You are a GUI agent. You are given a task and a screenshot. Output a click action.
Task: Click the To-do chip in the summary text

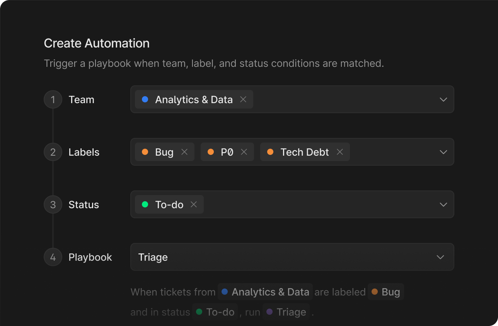click(x=215, y=312)
